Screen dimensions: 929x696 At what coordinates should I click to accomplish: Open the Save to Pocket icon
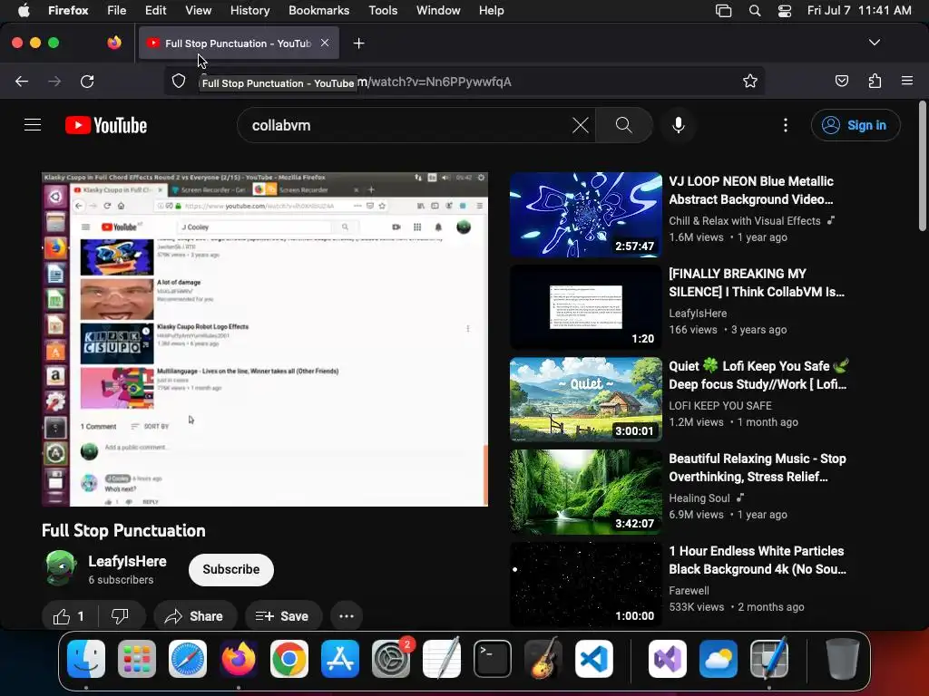pyautogui.click(x=841, y=81)
